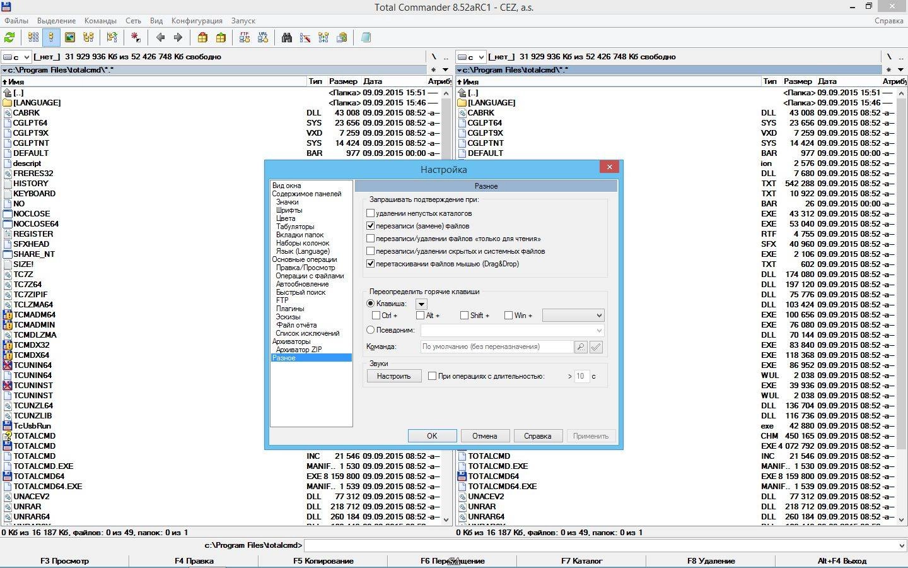Screen dimensions: 908x568
Task: Open the Справка menu at top right
Action: [889, 21]
